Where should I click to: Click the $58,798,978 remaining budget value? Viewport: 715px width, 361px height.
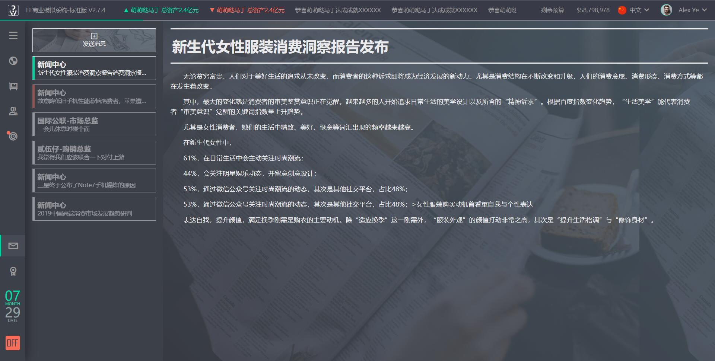click(x=593, y=10)
